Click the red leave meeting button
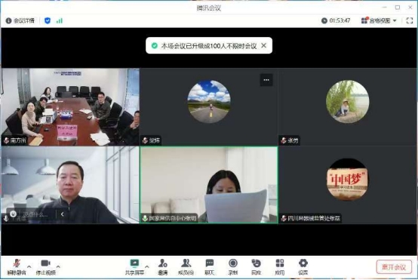The image size is (418, 280). [x=394, y=267]
